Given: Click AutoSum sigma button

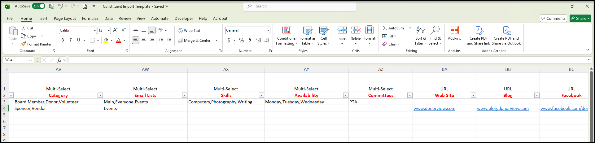Looking at the screenshot, I should pyautogui.click(x=393, y=28).
